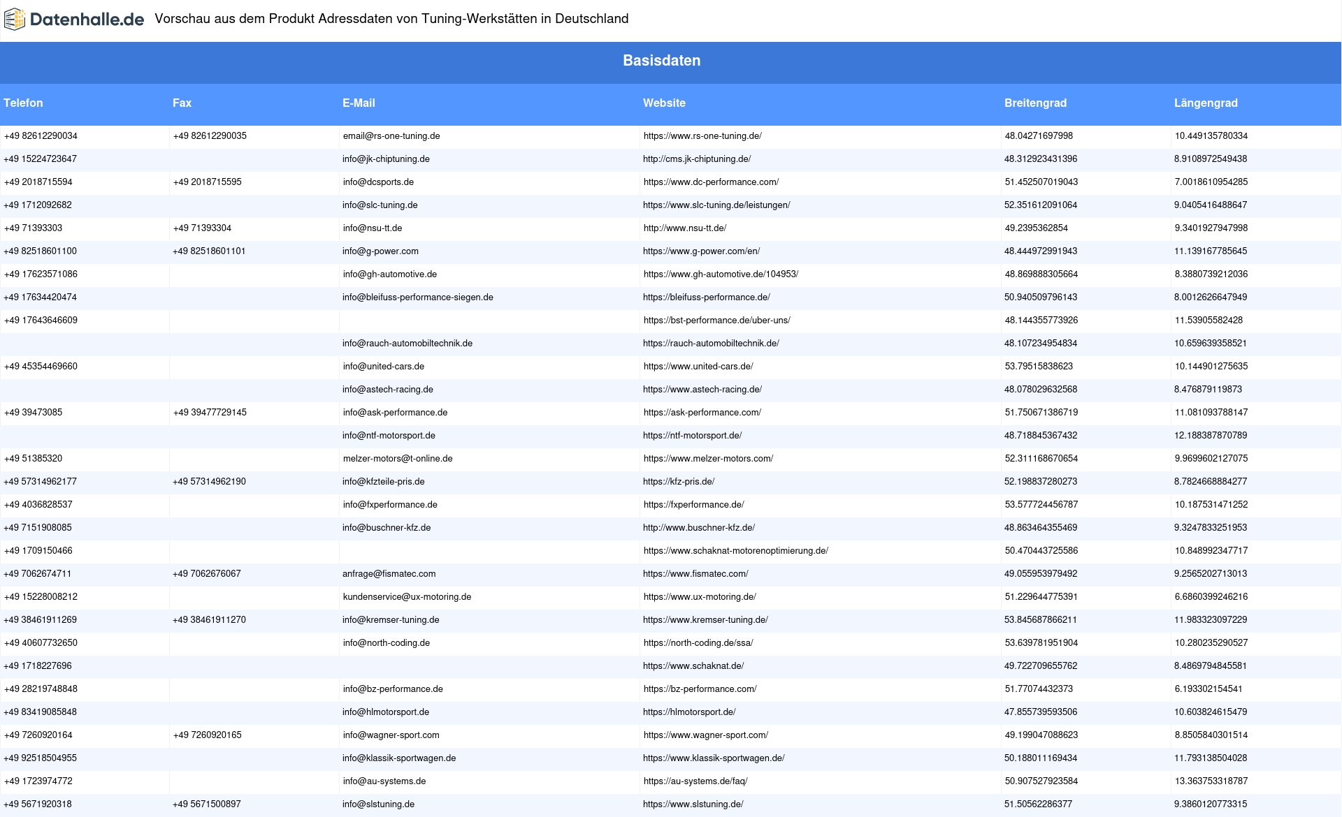This screenshot has height=817, width=1342.
Task: Click kundenservice@ux-motoring.de email
Action: pos(407,597)
